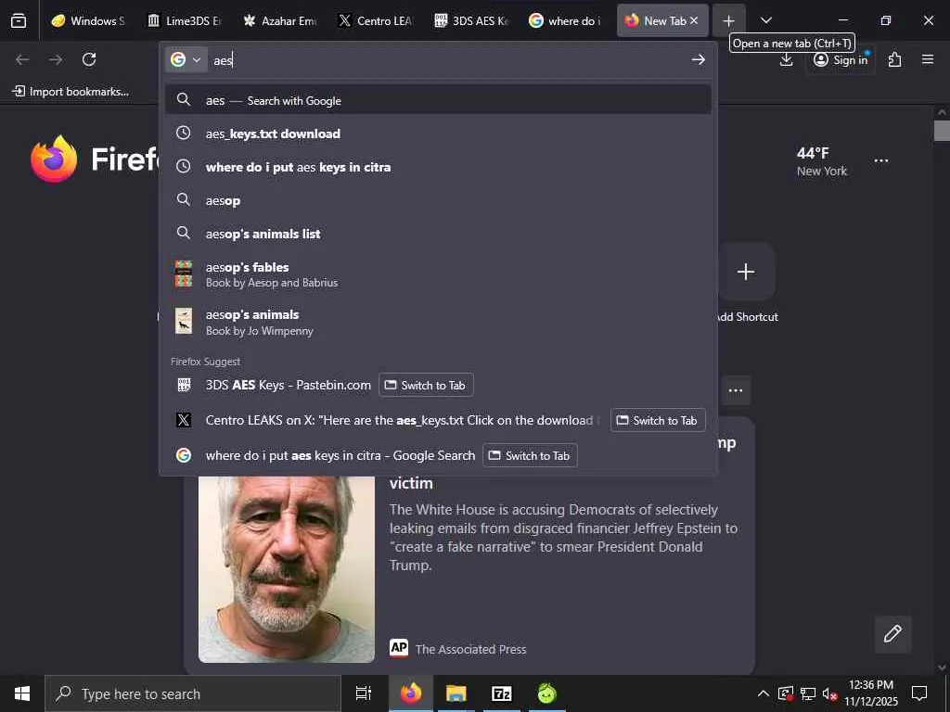Viewport: 950px width, 712px height.
Task: Open the notification center icon
Action: [x=919, y=693]
